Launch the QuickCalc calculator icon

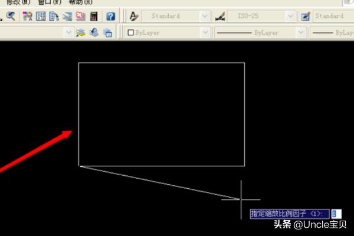pyautogui.click(x=94, y=17)
